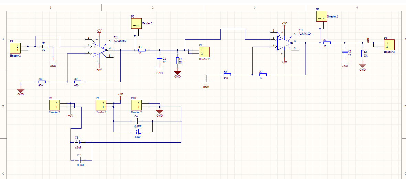This screenshot has width=406, height=179.
Task: Click the +5V power port below U2
Action: point(99,68)
